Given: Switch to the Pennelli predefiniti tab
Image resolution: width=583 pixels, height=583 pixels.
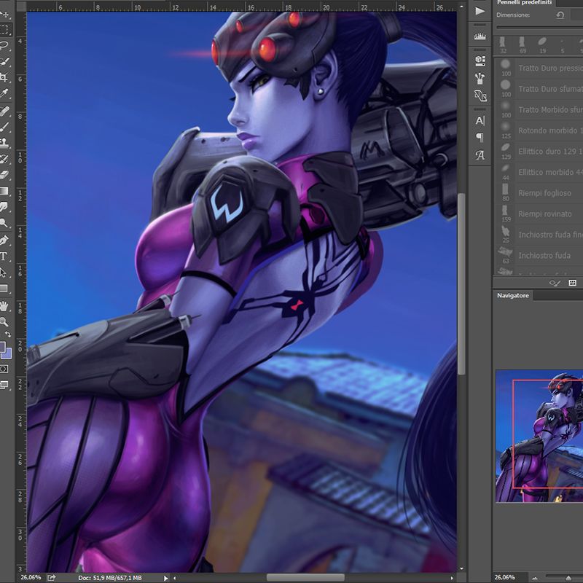Looking at the screenshot, I should pyautogui.click(x=524, y=2).
